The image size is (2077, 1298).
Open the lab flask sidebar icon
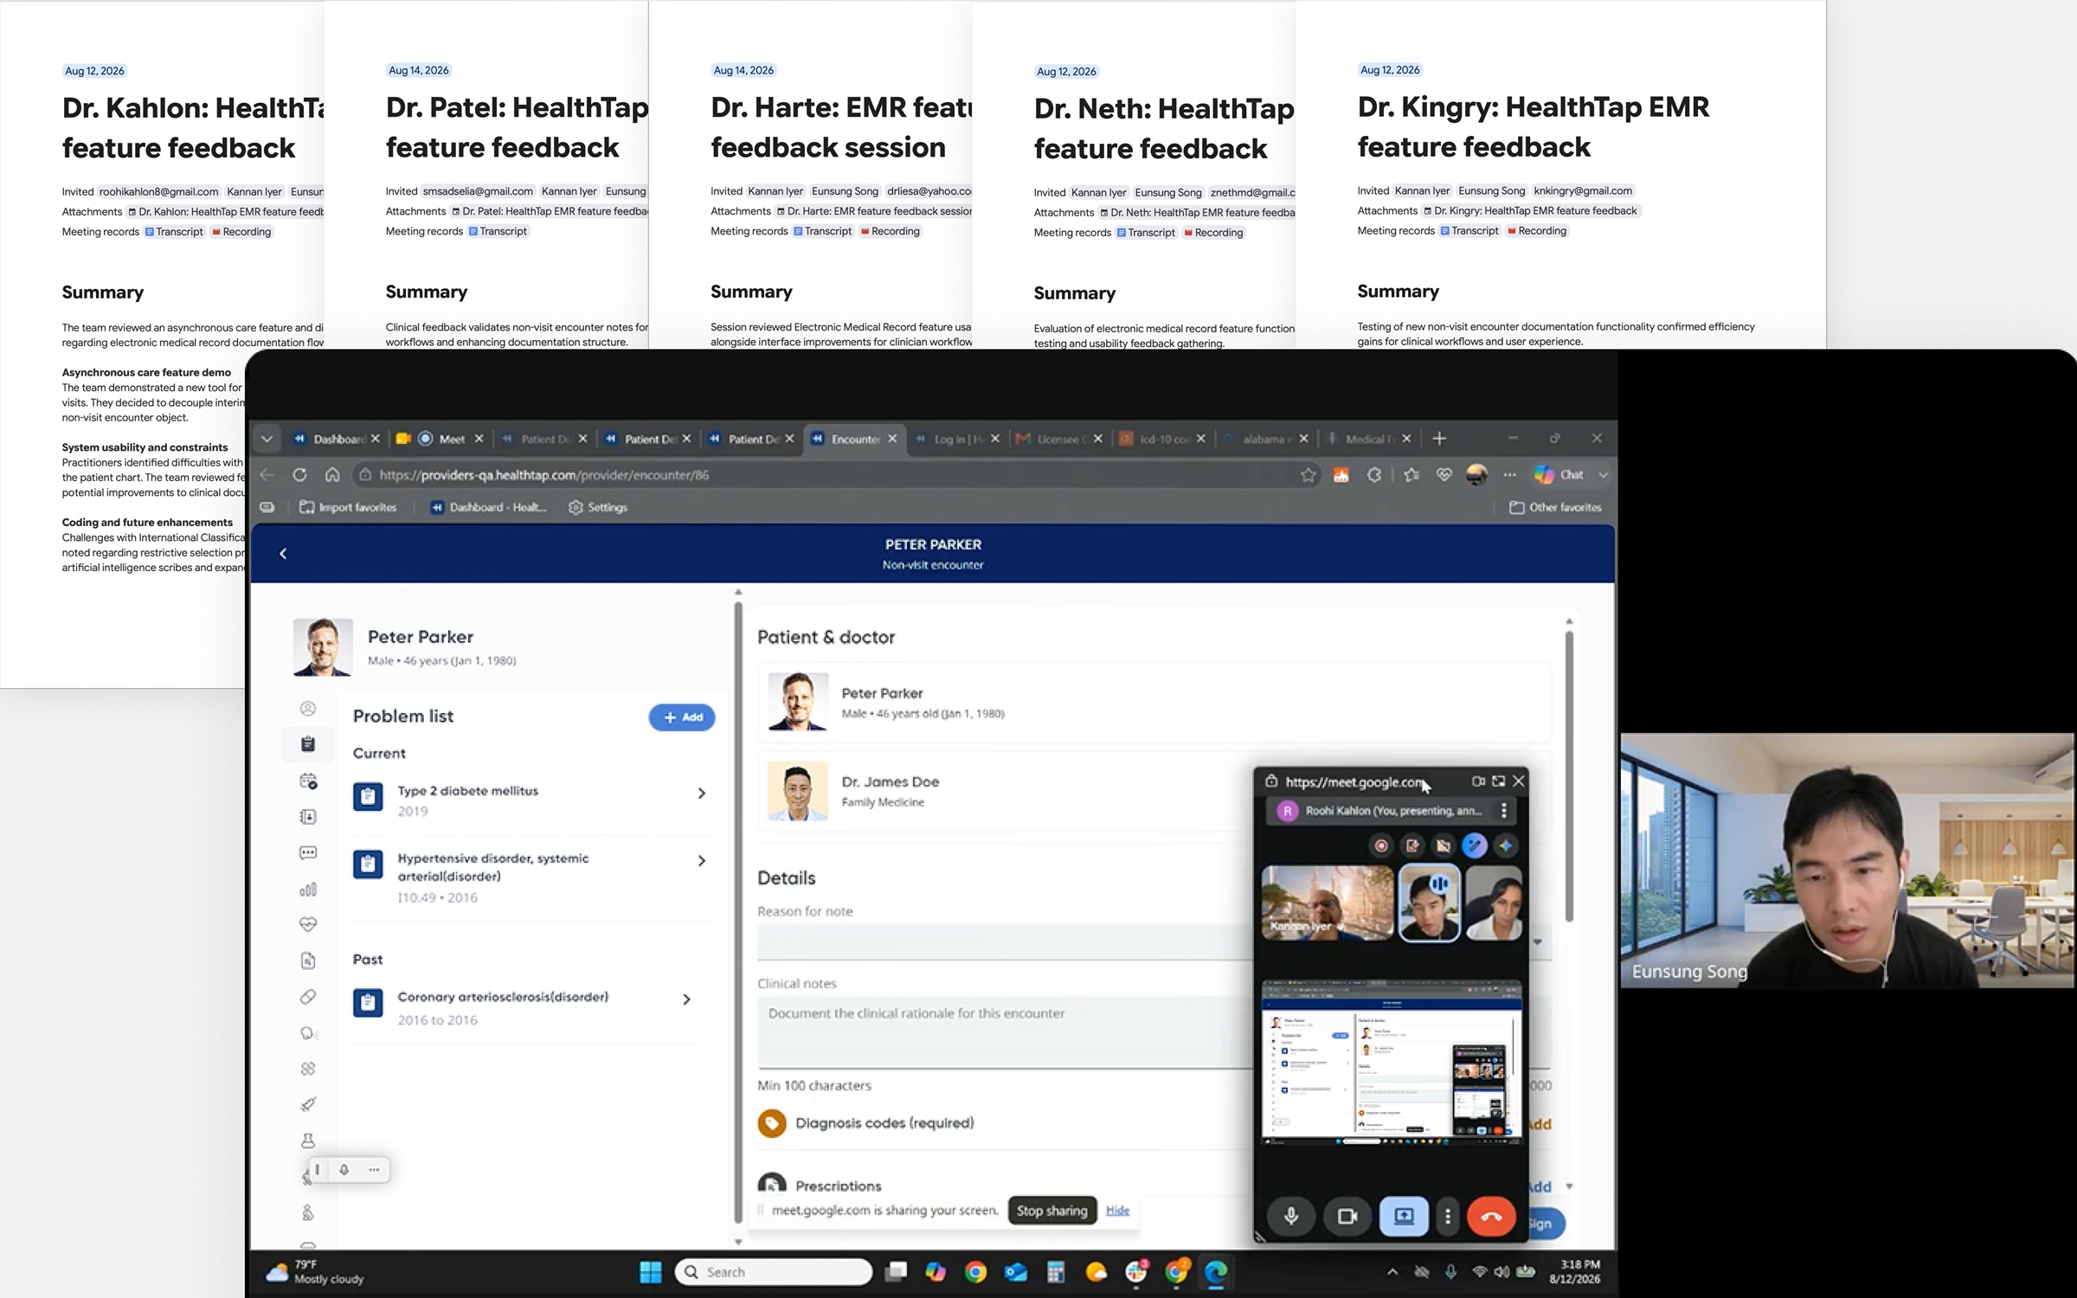[308, 1141]
